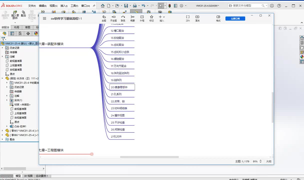The height and width of the screenshot is (180, 304).
Task: Switch to 大纲 outline view
Action: coord(269,161)
